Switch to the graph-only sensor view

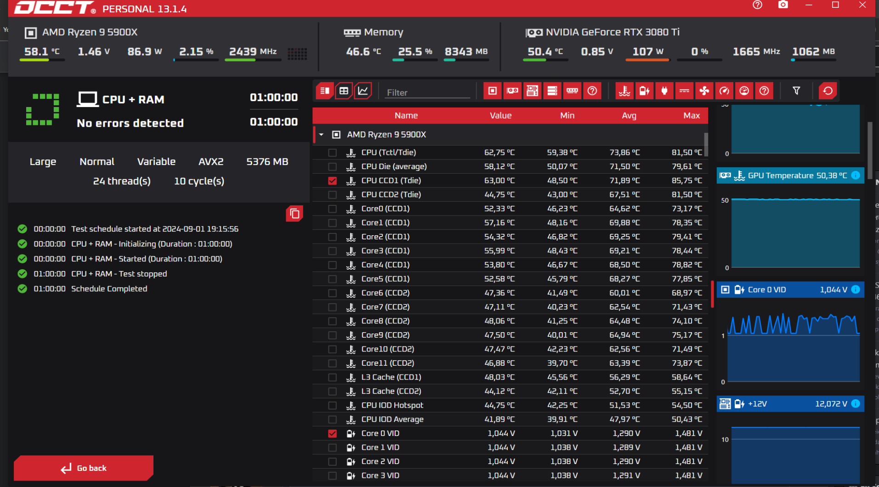[363, 91]
